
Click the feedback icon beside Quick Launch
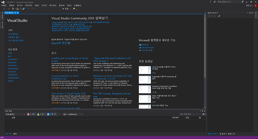pos(215,2)
